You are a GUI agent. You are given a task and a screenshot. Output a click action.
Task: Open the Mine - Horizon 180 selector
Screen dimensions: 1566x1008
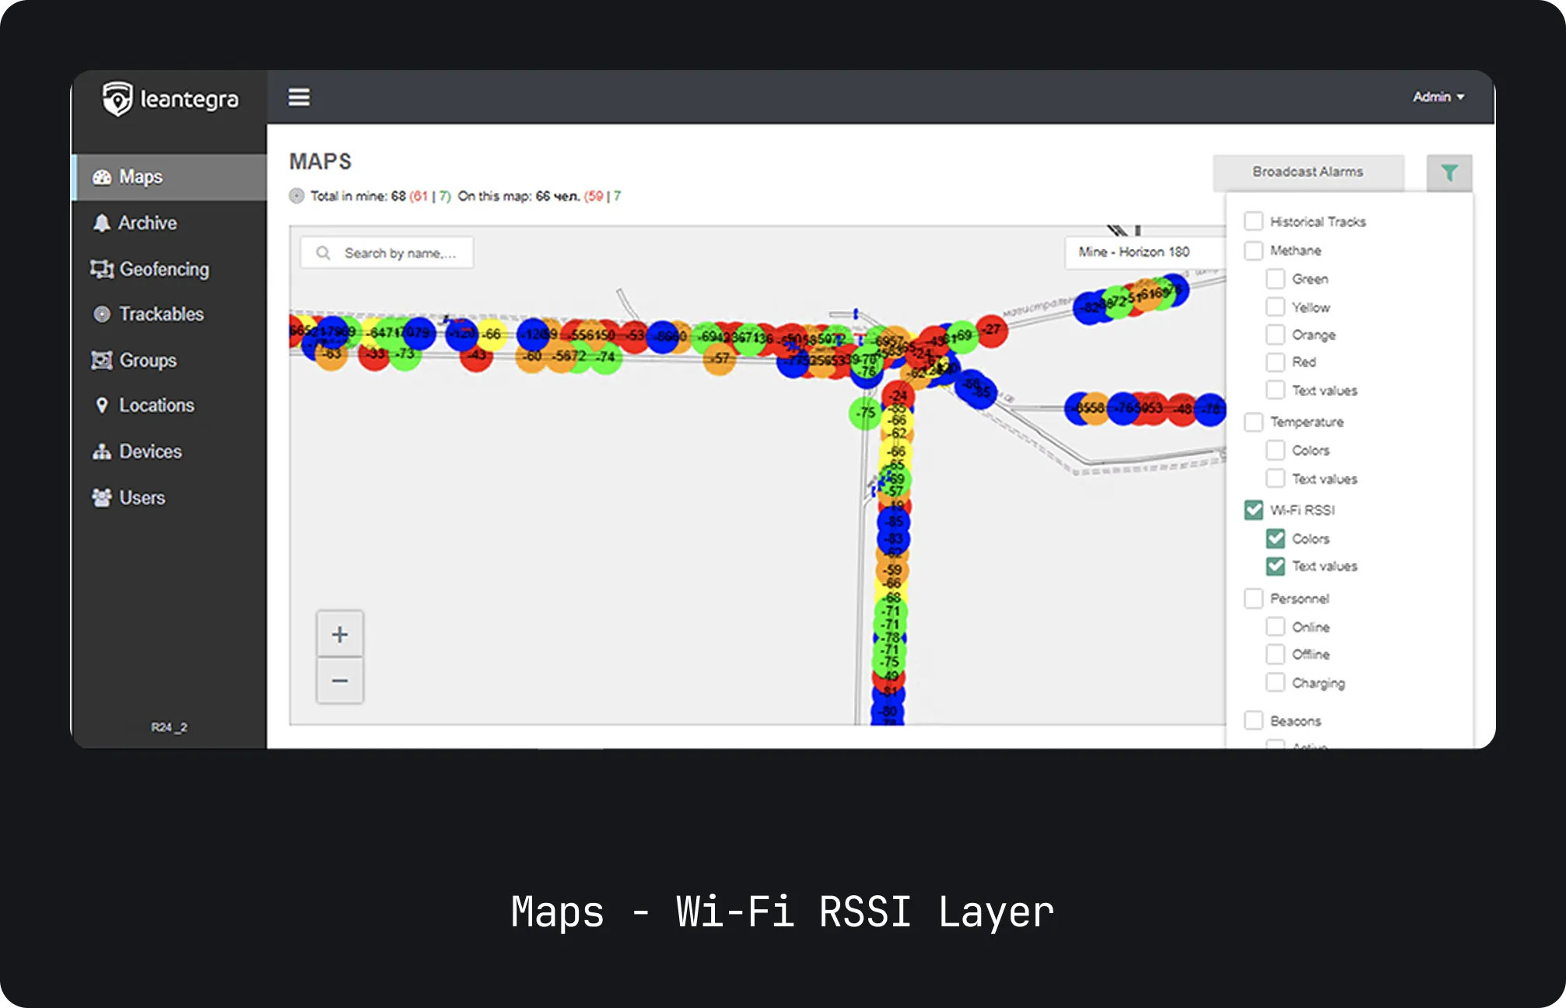[1133, 252]
